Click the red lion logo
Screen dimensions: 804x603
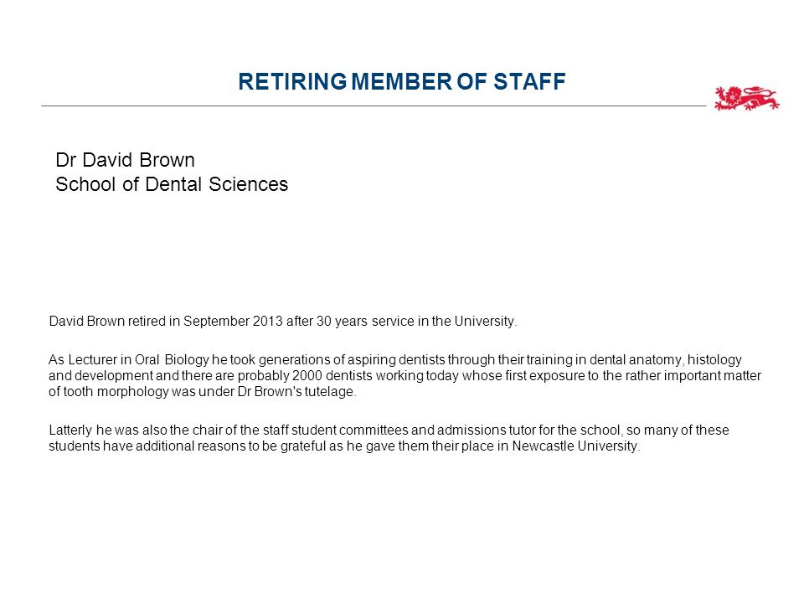click(x=746, y=99)
